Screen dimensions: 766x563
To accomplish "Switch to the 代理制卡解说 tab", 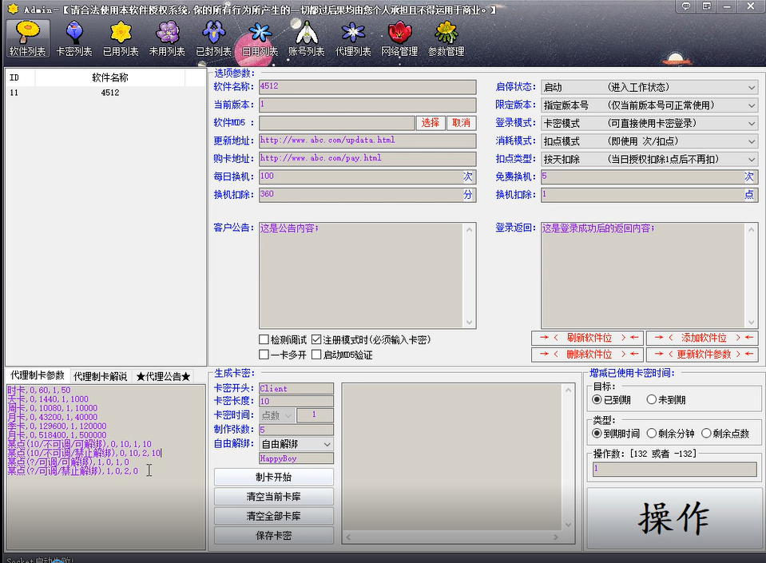I will pos(101,376).
